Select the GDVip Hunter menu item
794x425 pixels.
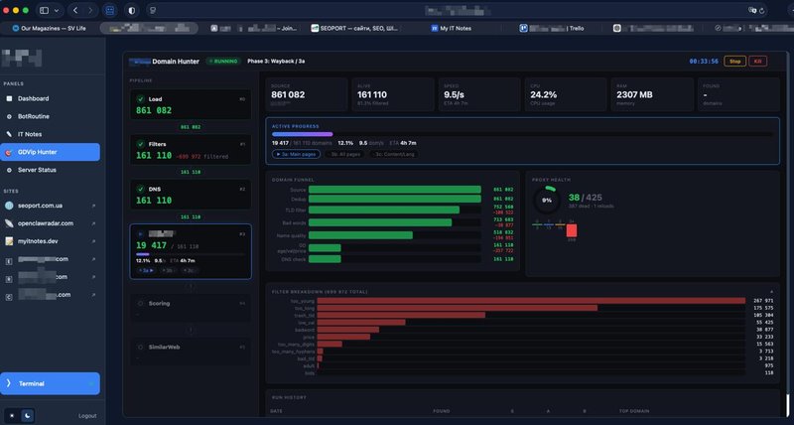[51, 152]
